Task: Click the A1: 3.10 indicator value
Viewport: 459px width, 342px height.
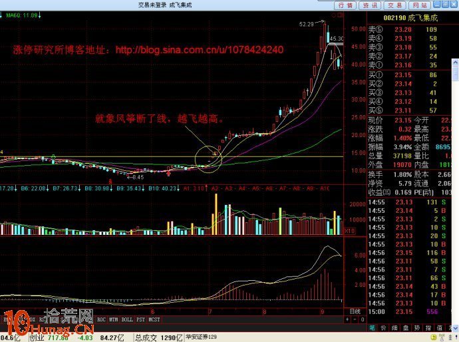Action: coord(194,188)
